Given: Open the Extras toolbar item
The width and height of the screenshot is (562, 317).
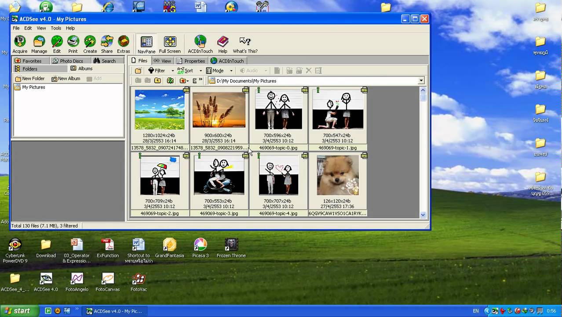Looking at the screenshot, I should (x=124, y=45).
